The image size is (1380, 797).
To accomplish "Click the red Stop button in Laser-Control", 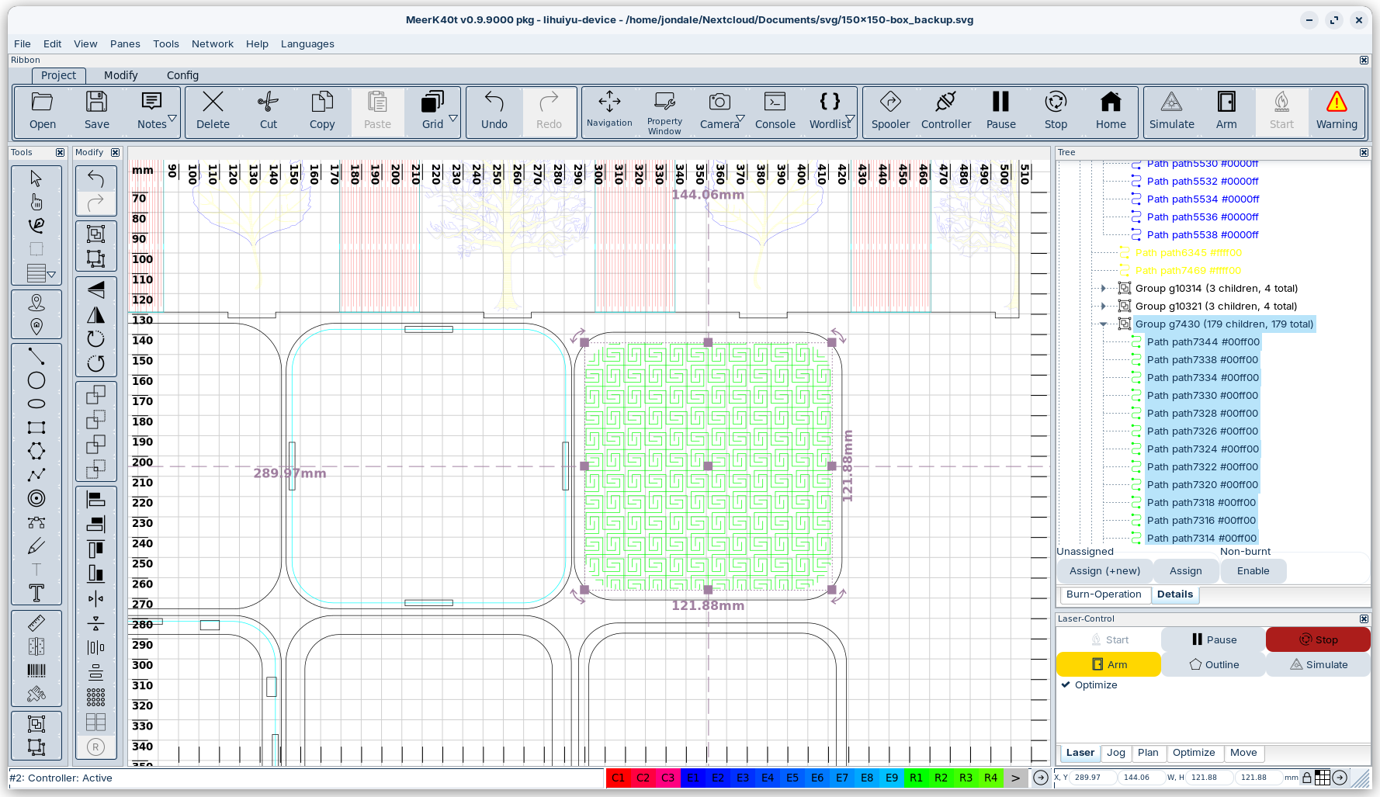I will [x=1318, y=639].
